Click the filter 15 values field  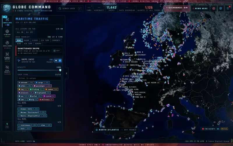tap(39, 78)
